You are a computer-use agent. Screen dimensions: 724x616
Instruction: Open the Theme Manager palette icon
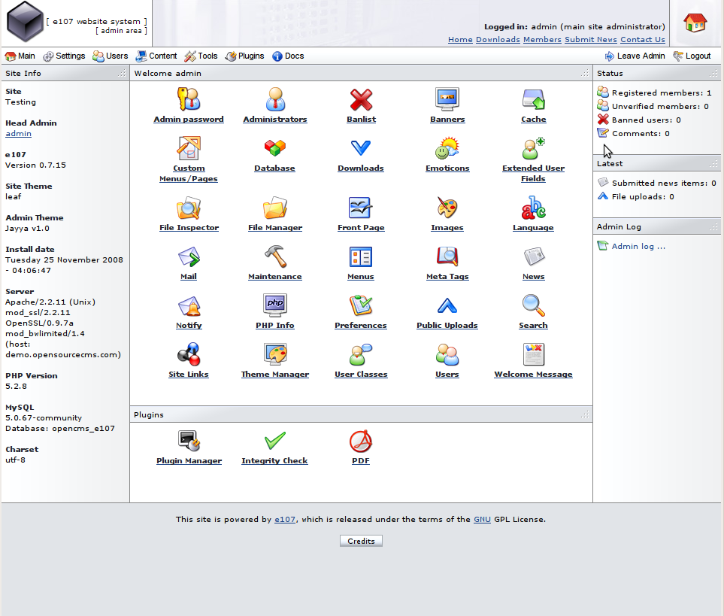[x=275, y=354]
